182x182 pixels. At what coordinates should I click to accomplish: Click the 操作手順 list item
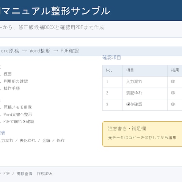[x=12, y=88]
